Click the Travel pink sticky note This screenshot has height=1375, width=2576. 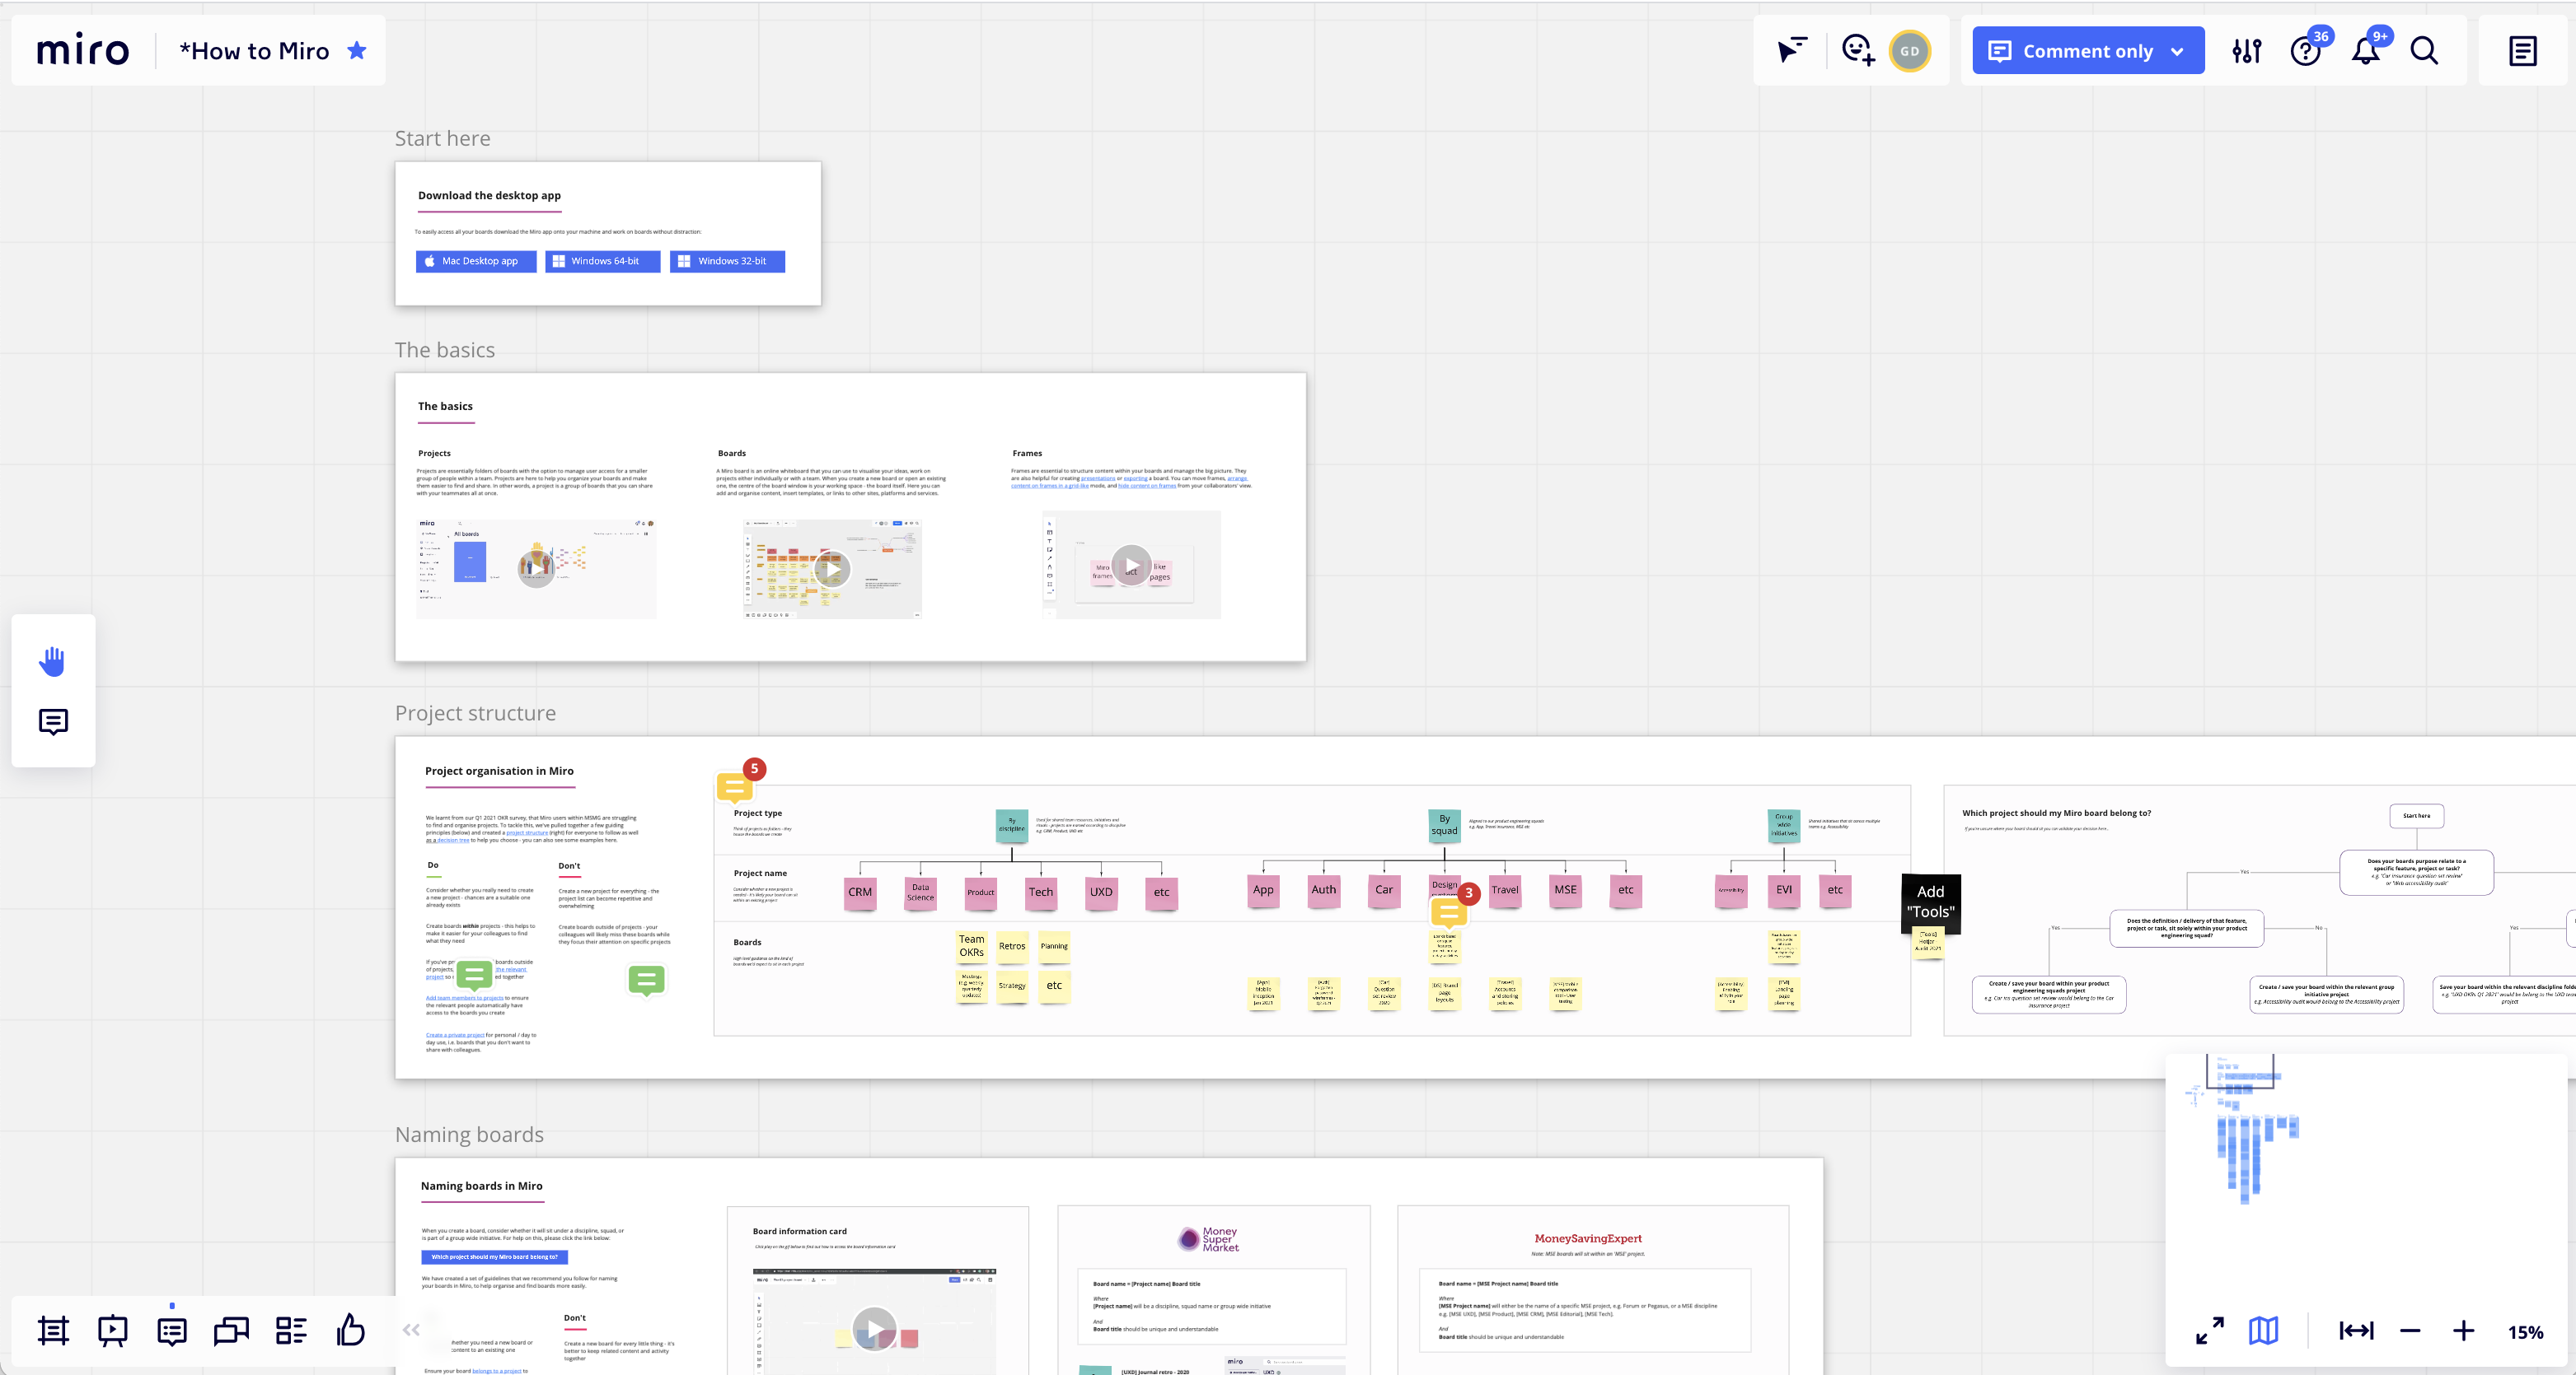click(x=1505, y=890)
